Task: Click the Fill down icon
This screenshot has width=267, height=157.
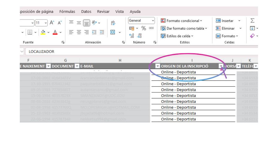Action: [252, 28]
